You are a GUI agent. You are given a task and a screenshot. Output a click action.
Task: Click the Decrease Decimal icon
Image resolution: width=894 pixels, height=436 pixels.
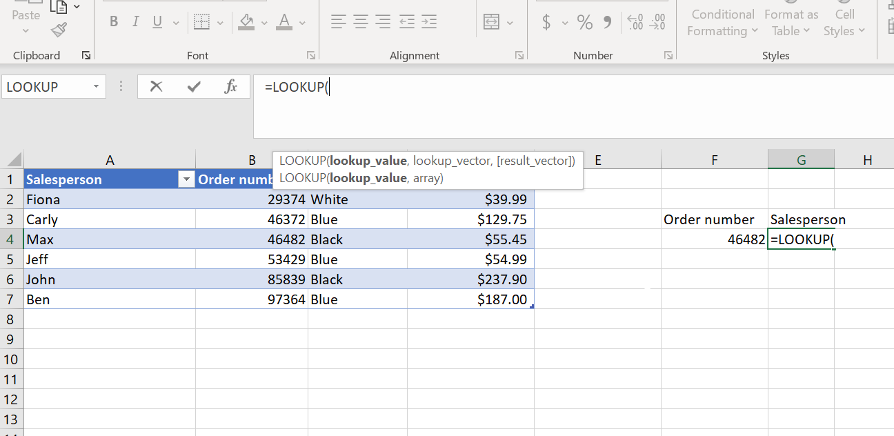657,21
